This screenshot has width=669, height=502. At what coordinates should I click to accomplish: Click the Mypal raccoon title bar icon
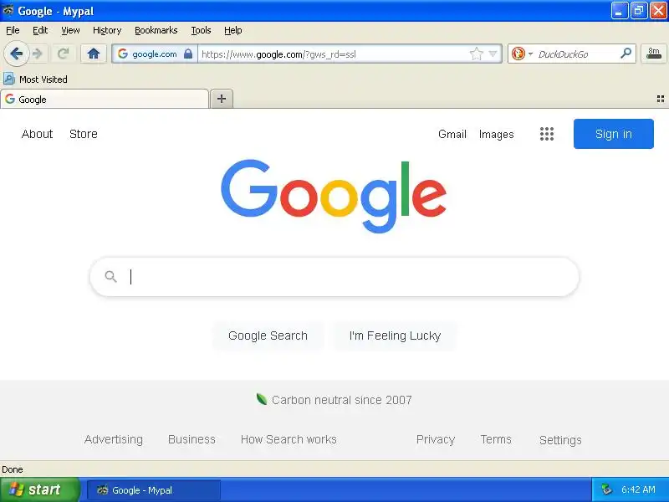8,10
